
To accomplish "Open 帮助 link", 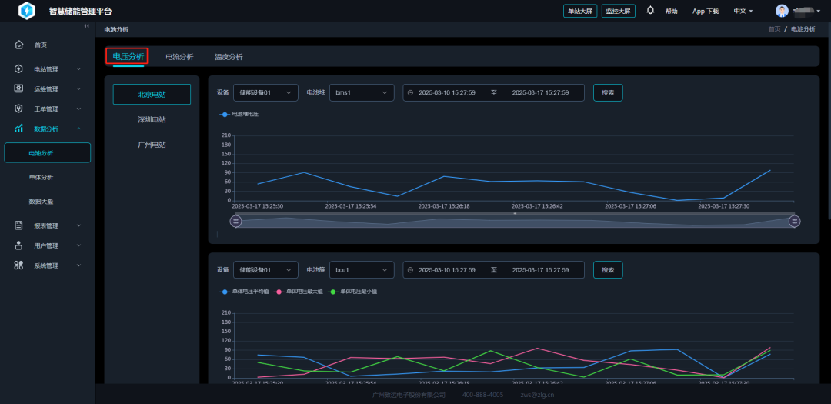I will 672,11.
